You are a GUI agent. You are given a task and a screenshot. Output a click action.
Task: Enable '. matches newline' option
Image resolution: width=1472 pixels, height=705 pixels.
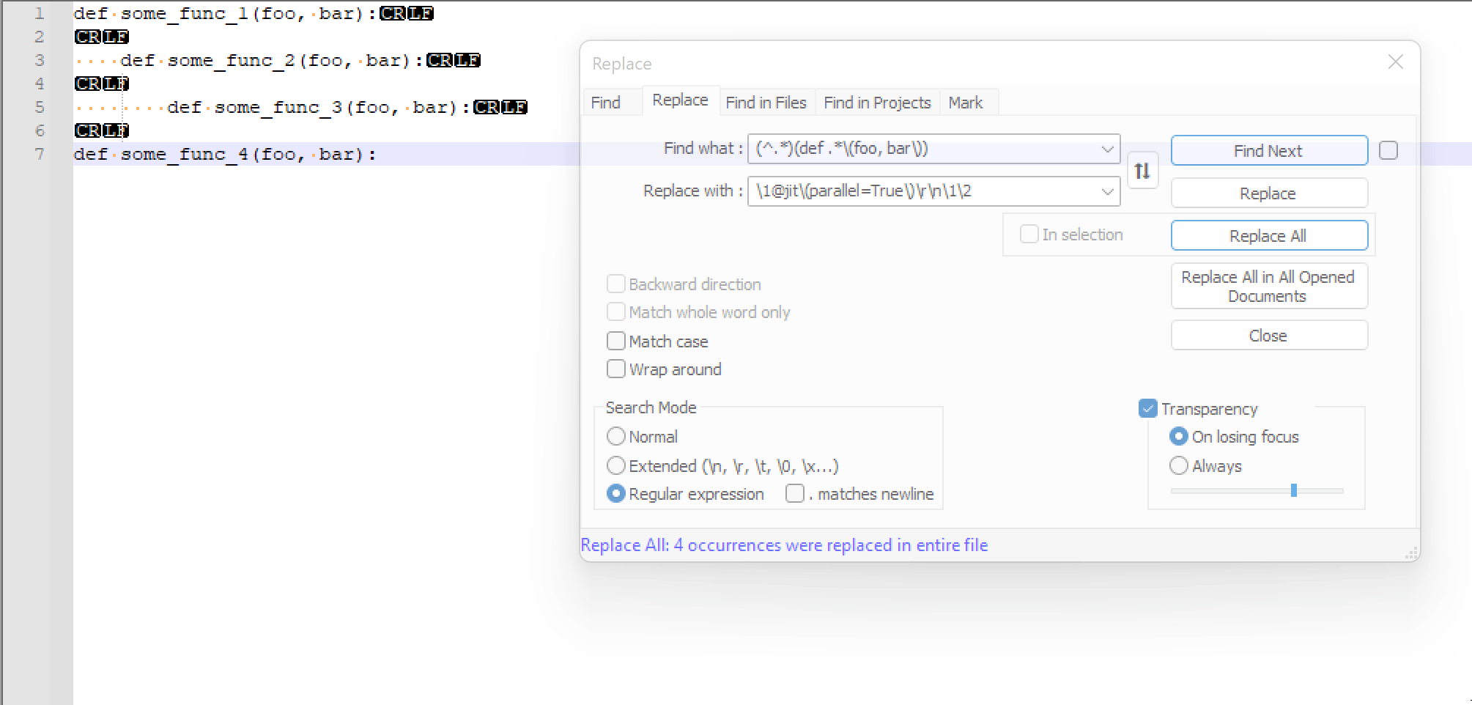(x=795, y=494)
